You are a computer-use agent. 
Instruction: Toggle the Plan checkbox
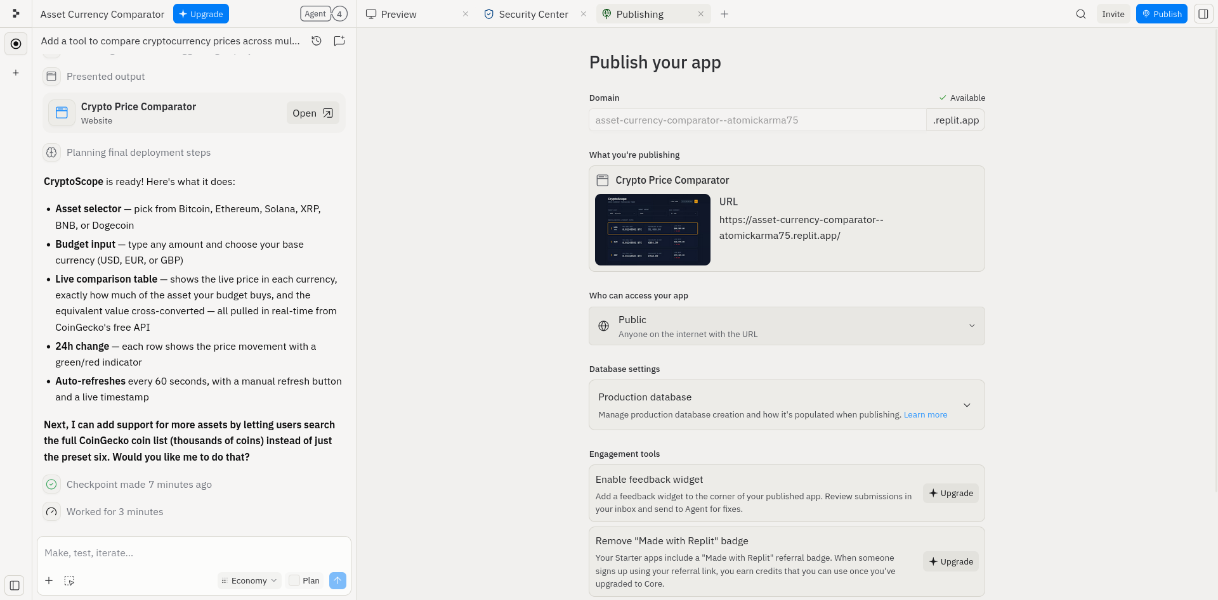coord(294,580)
